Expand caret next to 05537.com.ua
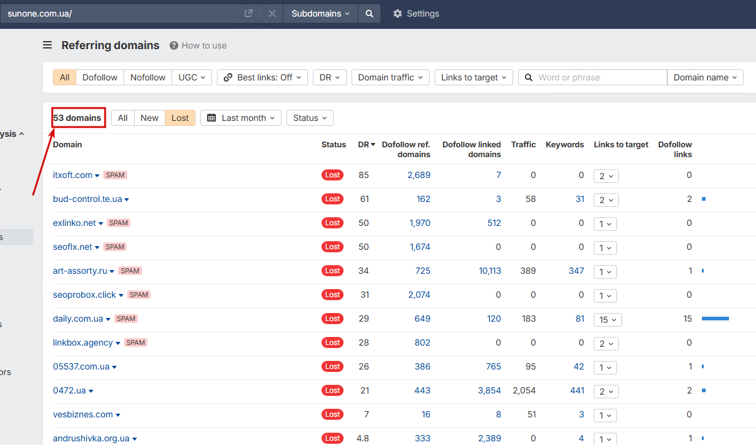Image resolution: width=756 pixels, height=445 pixels. pyautogui.click(x=114, y=367)
